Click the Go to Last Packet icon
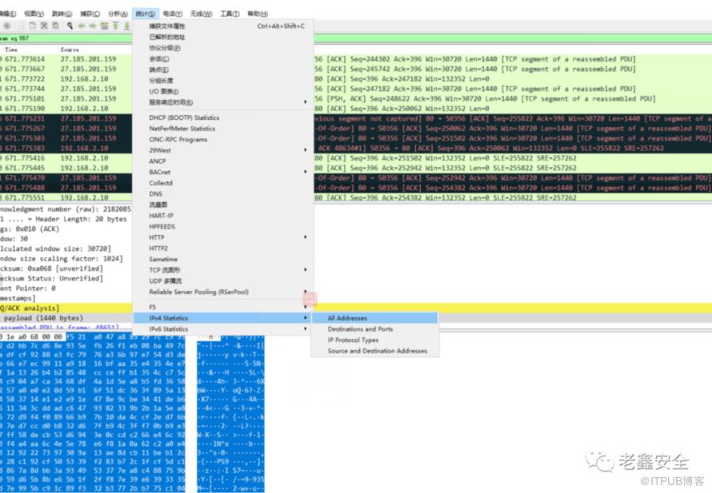 (x=126, y=26)
